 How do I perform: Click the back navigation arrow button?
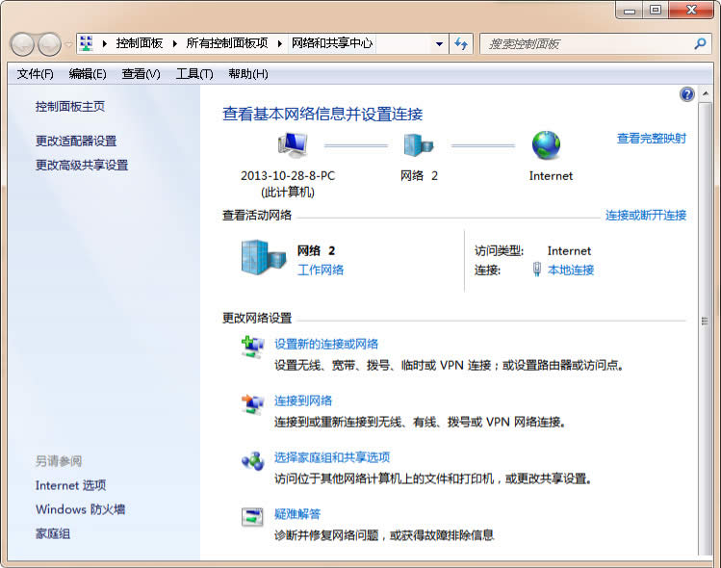tap(22, 44)
